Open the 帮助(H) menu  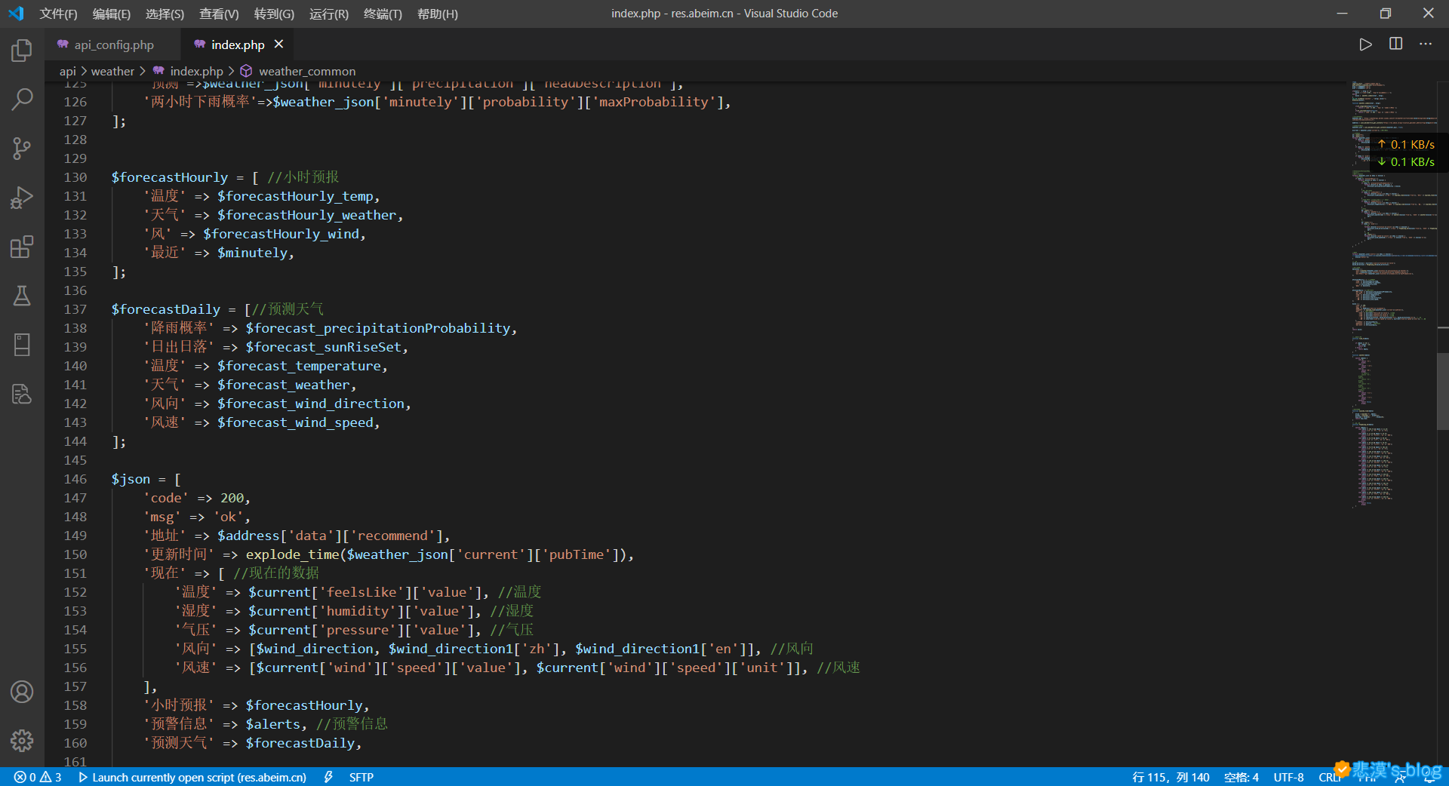tap(438, 14)
